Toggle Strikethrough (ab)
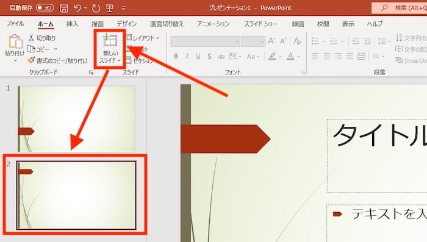The width and height of the screenshot is (427, 242). click(x=221, y=57)
